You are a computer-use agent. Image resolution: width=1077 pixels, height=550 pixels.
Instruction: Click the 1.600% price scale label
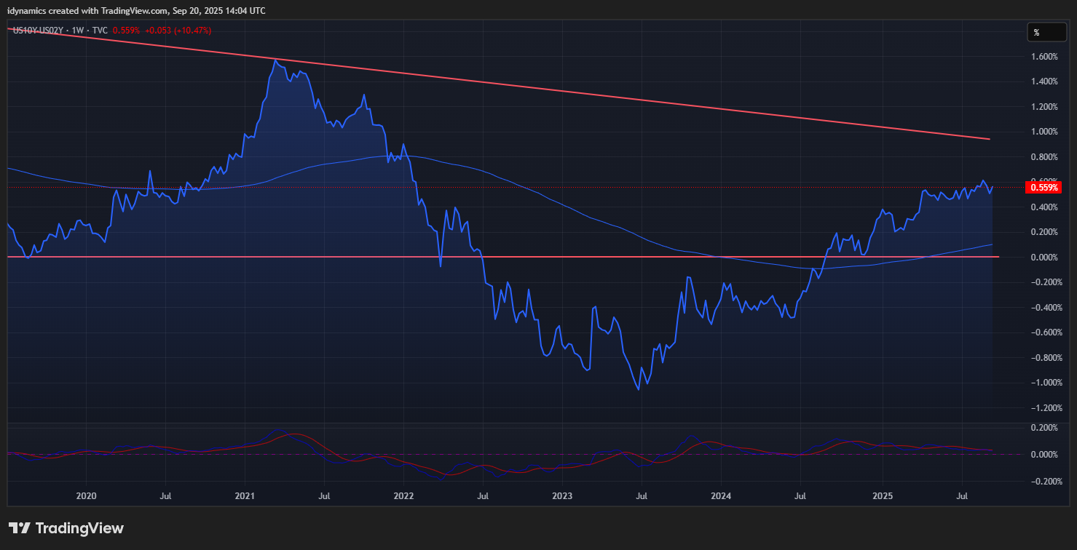1044,57
